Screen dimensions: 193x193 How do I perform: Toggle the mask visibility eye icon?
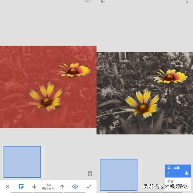[x=75, y=187]
